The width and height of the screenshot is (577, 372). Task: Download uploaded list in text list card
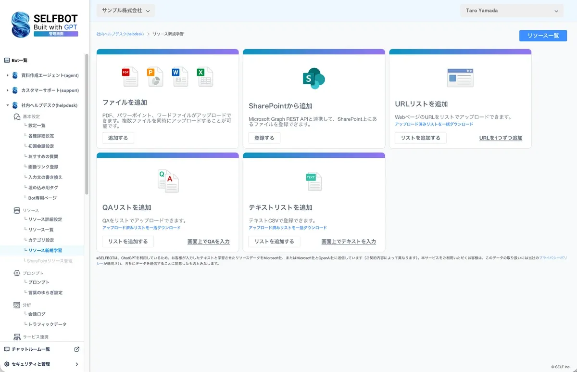click(288, 228)
